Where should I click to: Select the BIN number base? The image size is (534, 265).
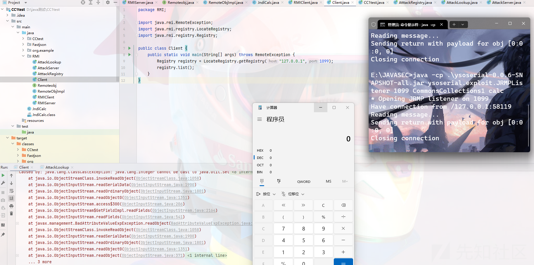click(260, 172)
